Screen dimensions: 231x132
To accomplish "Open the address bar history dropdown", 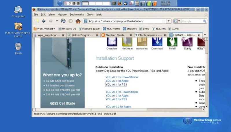I will (x=169, y=21).
